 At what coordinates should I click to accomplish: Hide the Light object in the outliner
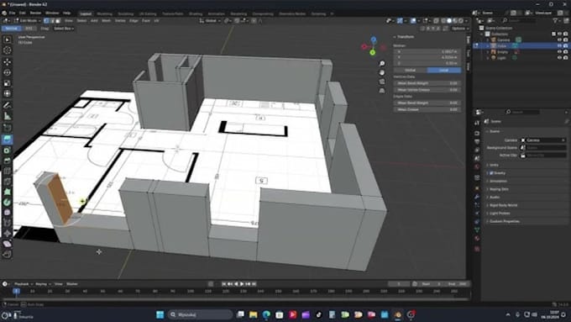(x=560, y=58)
